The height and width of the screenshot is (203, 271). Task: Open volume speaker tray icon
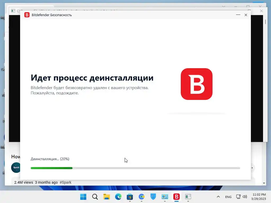click(x=245, y=197)
